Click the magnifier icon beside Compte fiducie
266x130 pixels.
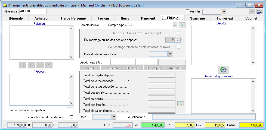point(182,25)
